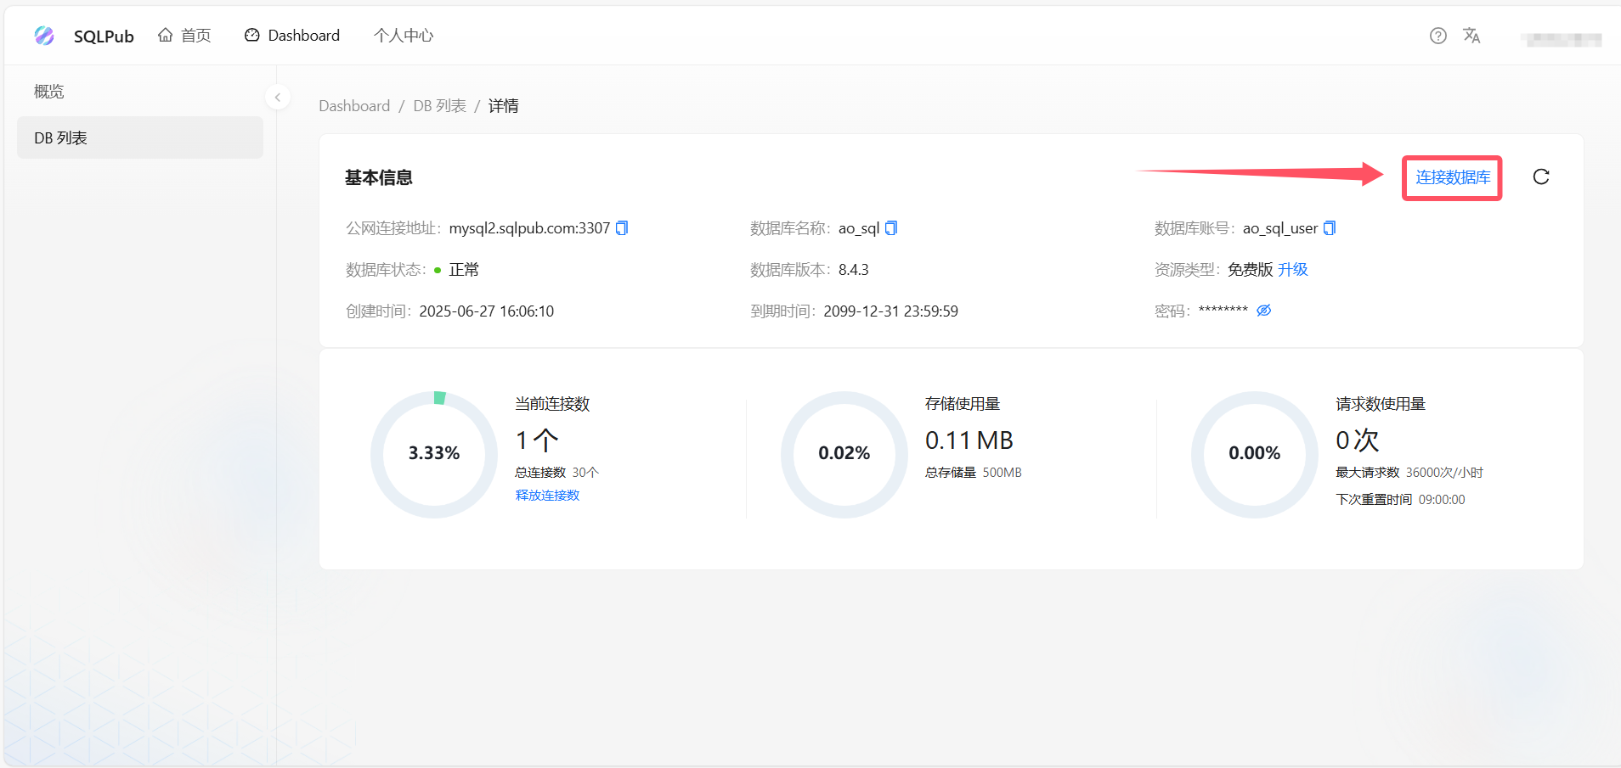Click the 连接数据库 button
The image size is (1621, 768).
pos(1451,177)
